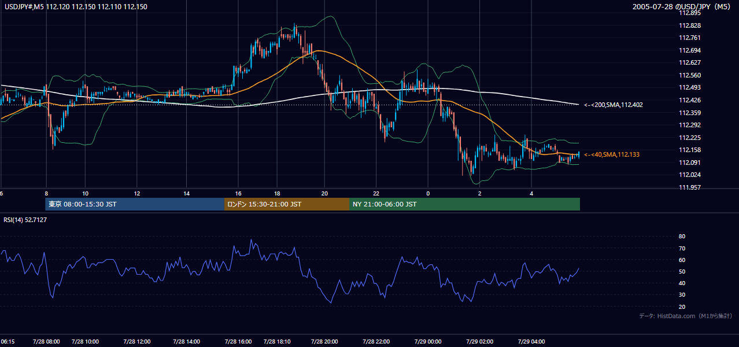This screenshot has width=739, height=347.
Task: Click RSI scale label 70
Action: click(682, 248)
